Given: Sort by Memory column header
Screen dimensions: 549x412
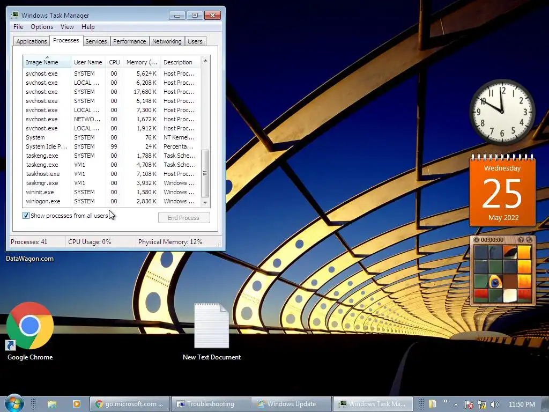Looking at the screenshot, I should point(142,62).
